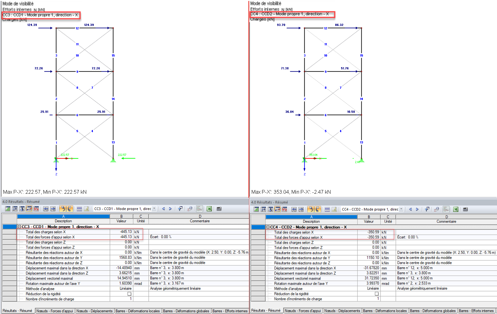Go to next load case in CC4 toolbar
The image size is (497, 314).
point(417,209)
